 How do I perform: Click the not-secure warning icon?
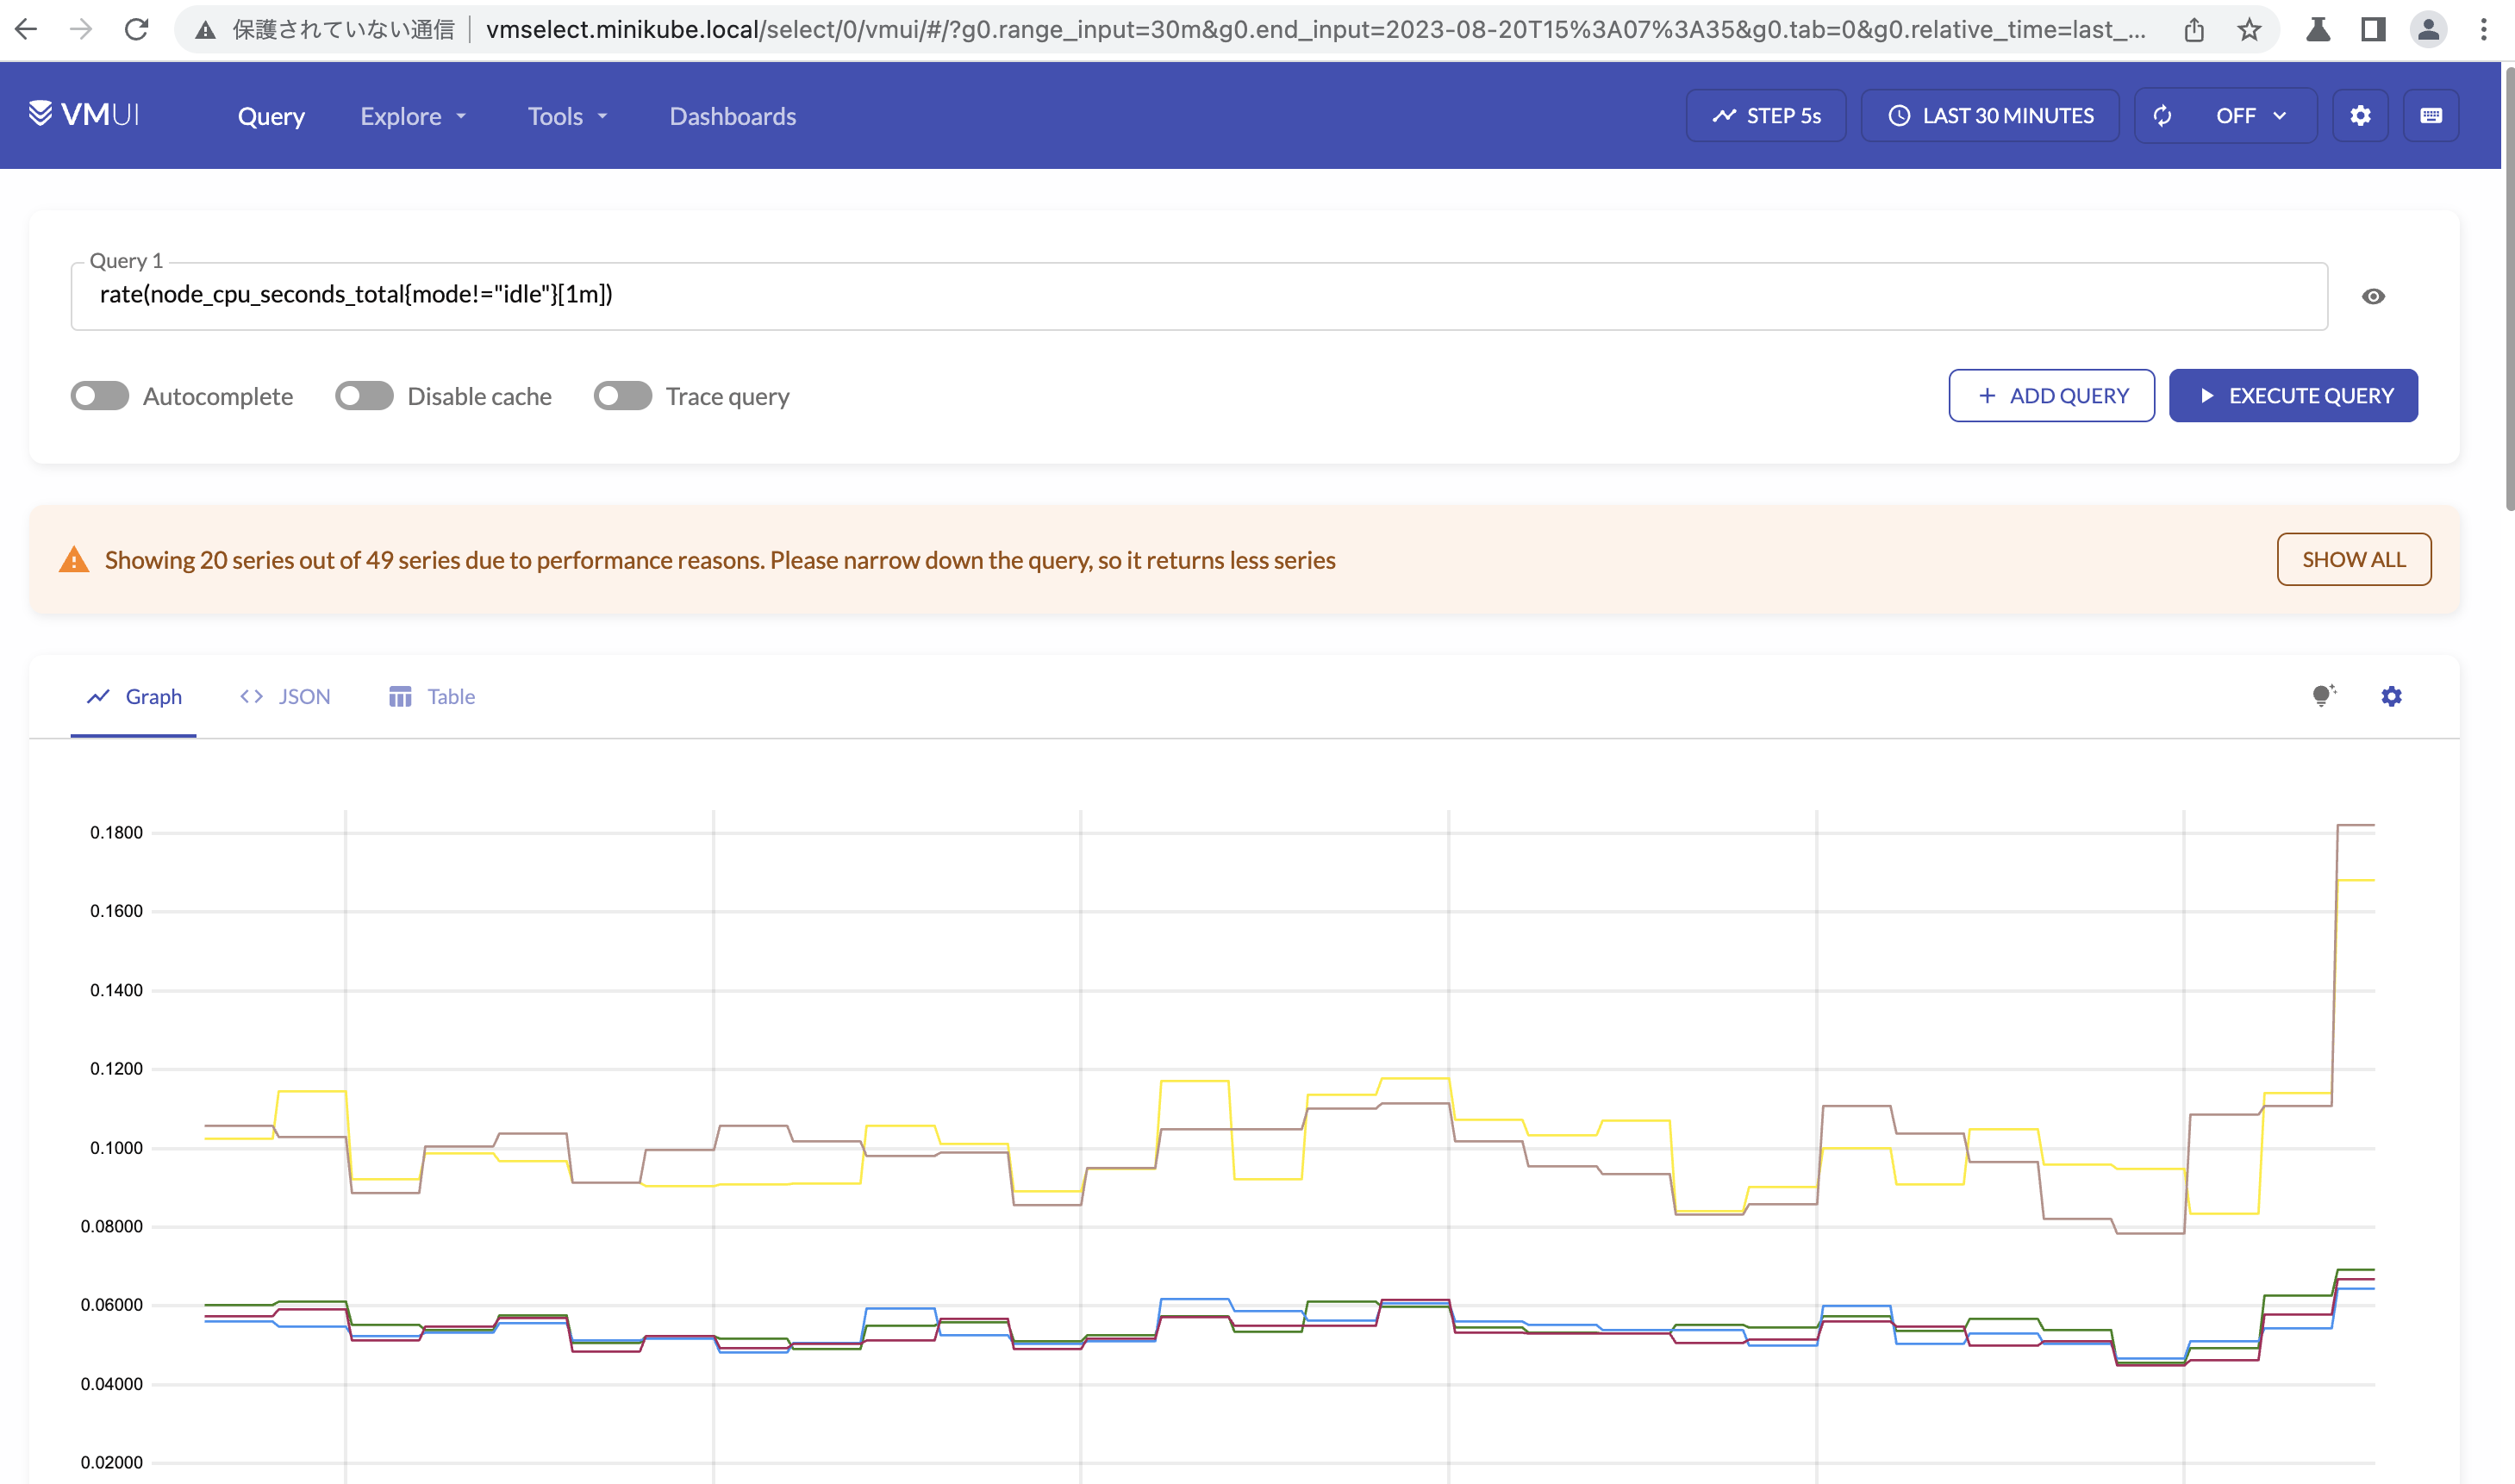coord(205,30)
